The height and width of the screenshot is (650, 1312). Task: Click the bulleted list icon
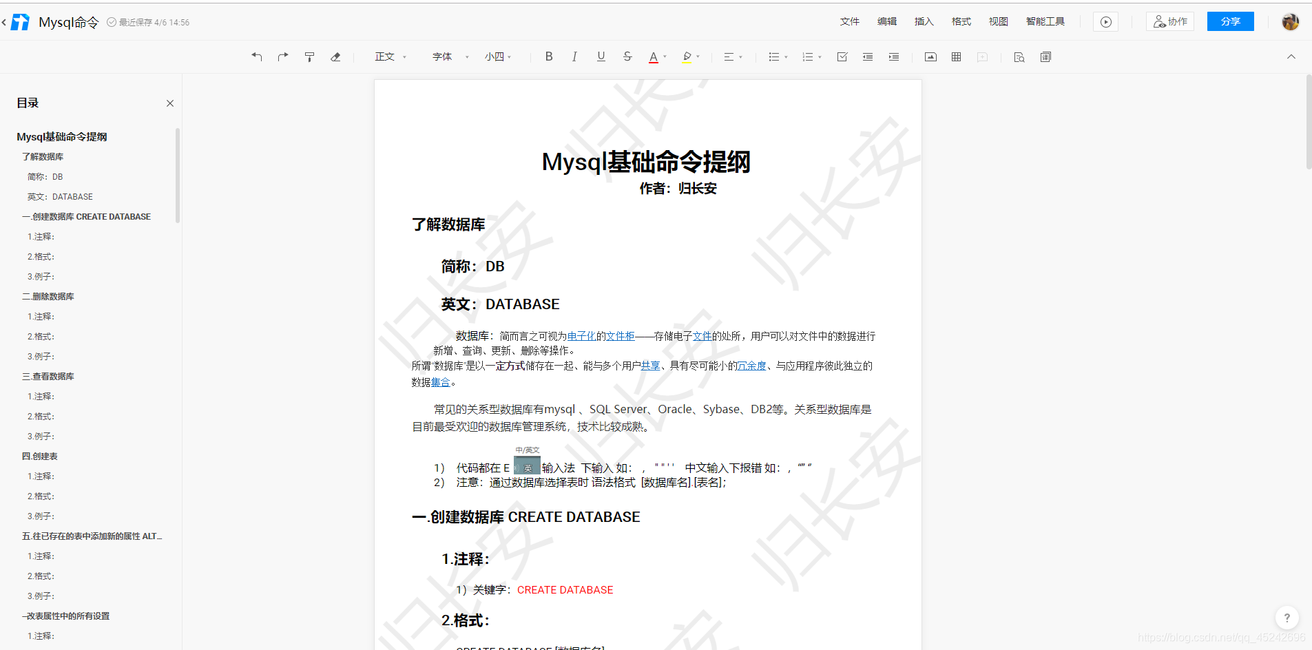(773, 57)
